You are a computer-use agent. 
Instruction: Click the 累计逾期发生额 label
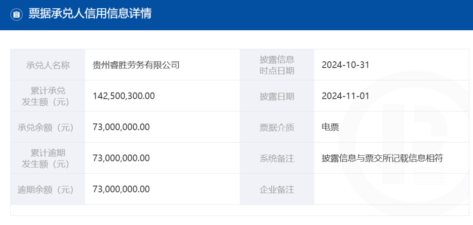click(48, 158)
